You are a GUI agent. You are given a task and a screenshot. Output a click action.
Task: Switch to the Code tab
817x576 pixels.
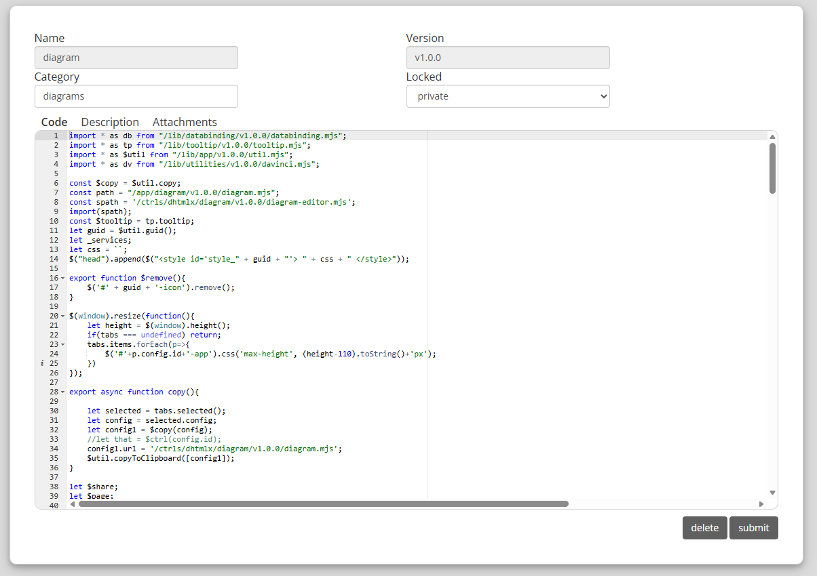pyautogui.click(x=54, y=122)
